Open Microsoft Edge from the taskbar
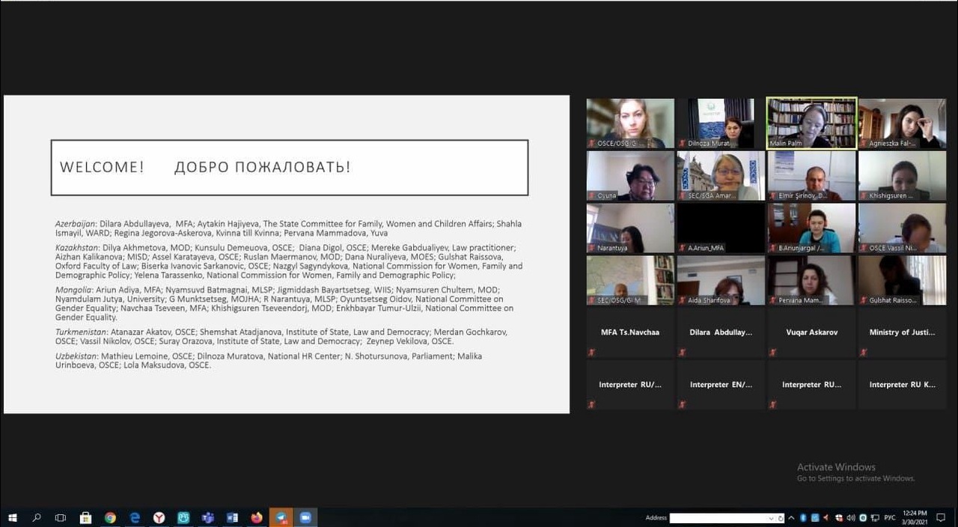The height and width of the screenshot is (527, 958). point(135,517)
